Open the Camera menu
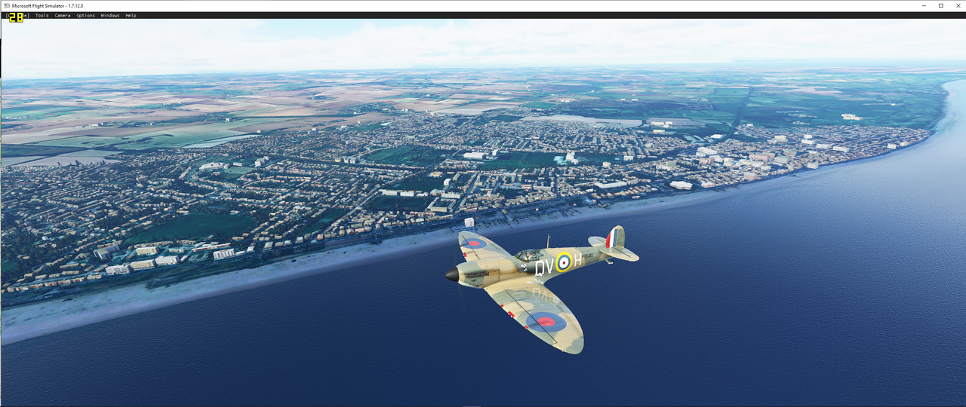This screenshot has width=966, height=407. pos(62,15)
